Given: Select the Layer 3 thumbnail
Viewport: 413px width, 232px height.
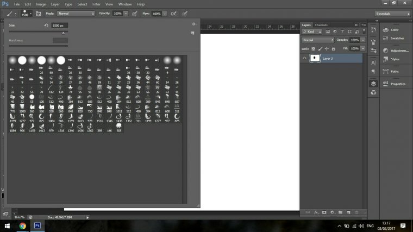Looking at the screenshot, I should [315, 58].
